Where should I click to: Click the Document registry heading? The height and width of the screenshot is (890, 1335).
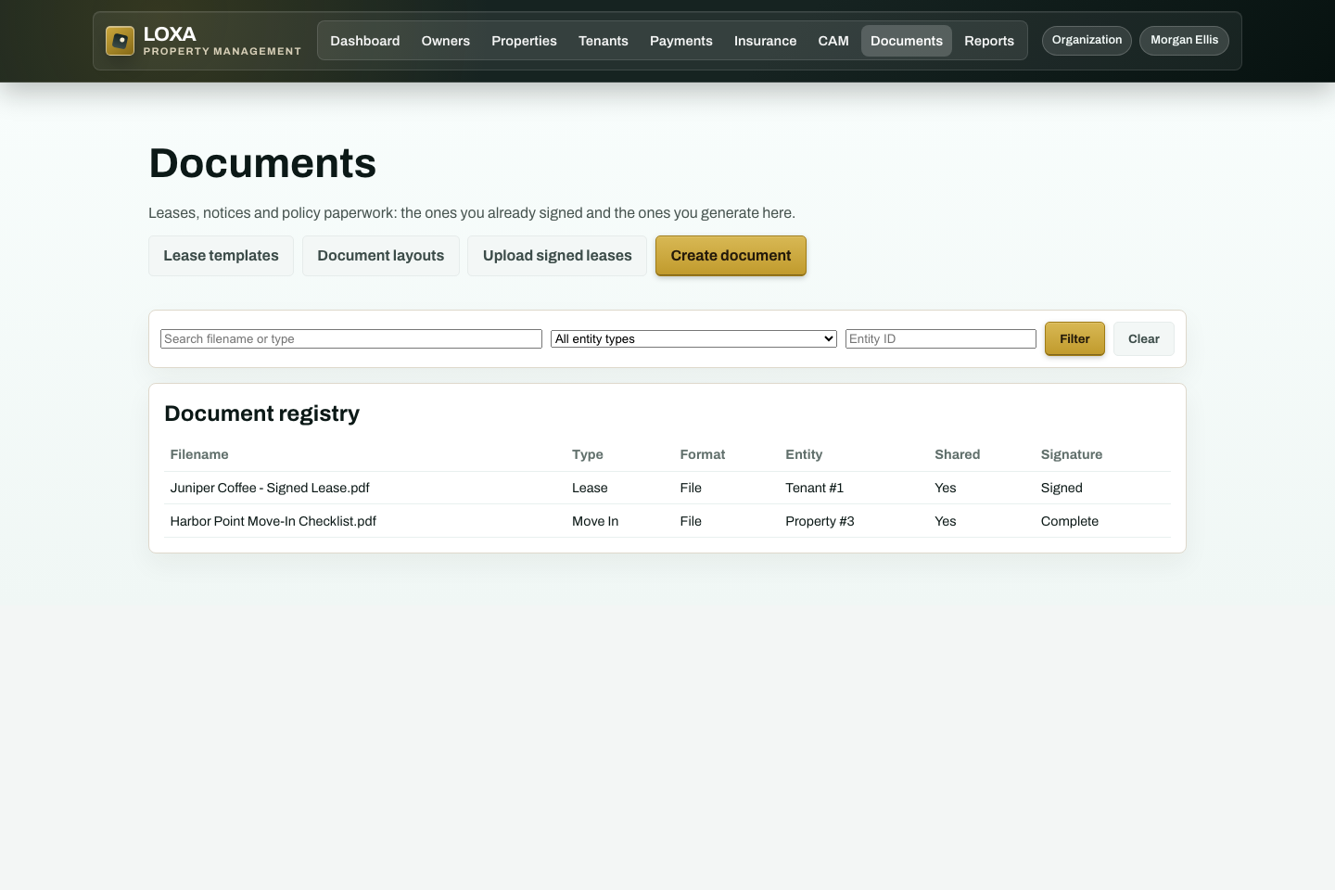[262, 413]
